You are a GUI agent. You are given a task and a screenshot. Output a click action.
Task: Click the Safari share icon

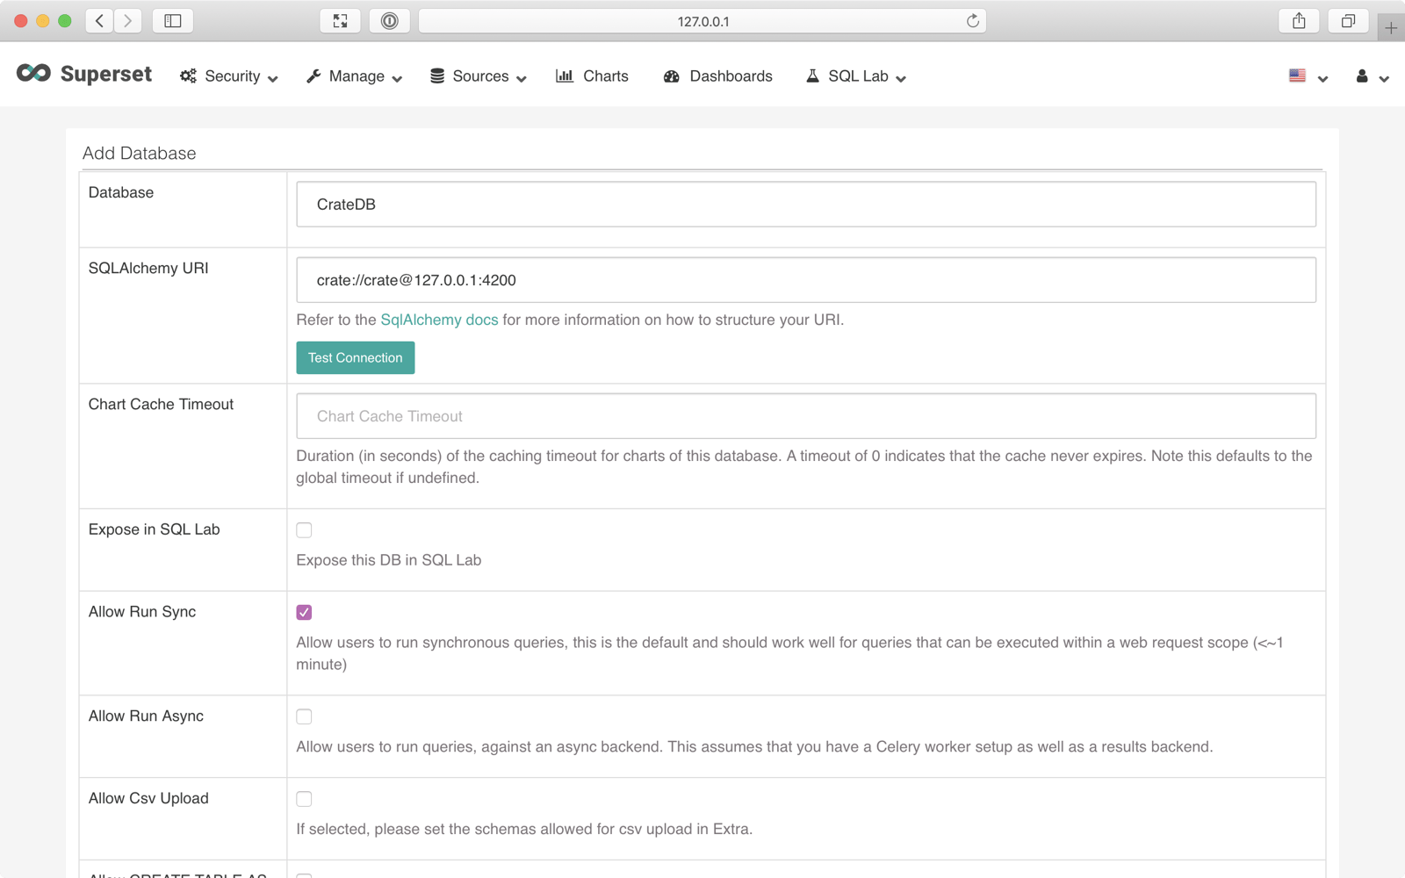1299,21
